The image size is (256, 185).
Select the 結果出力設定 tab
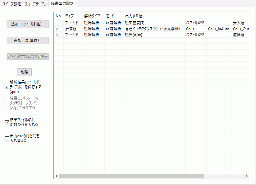(x=62, y=4)
